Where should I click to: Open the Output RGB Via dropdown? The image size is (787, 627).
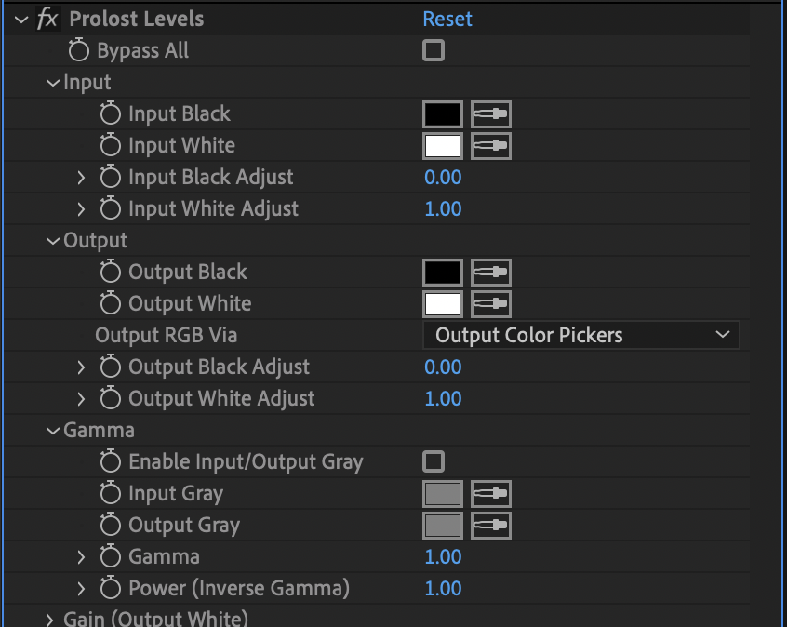[x=581, y=335]
